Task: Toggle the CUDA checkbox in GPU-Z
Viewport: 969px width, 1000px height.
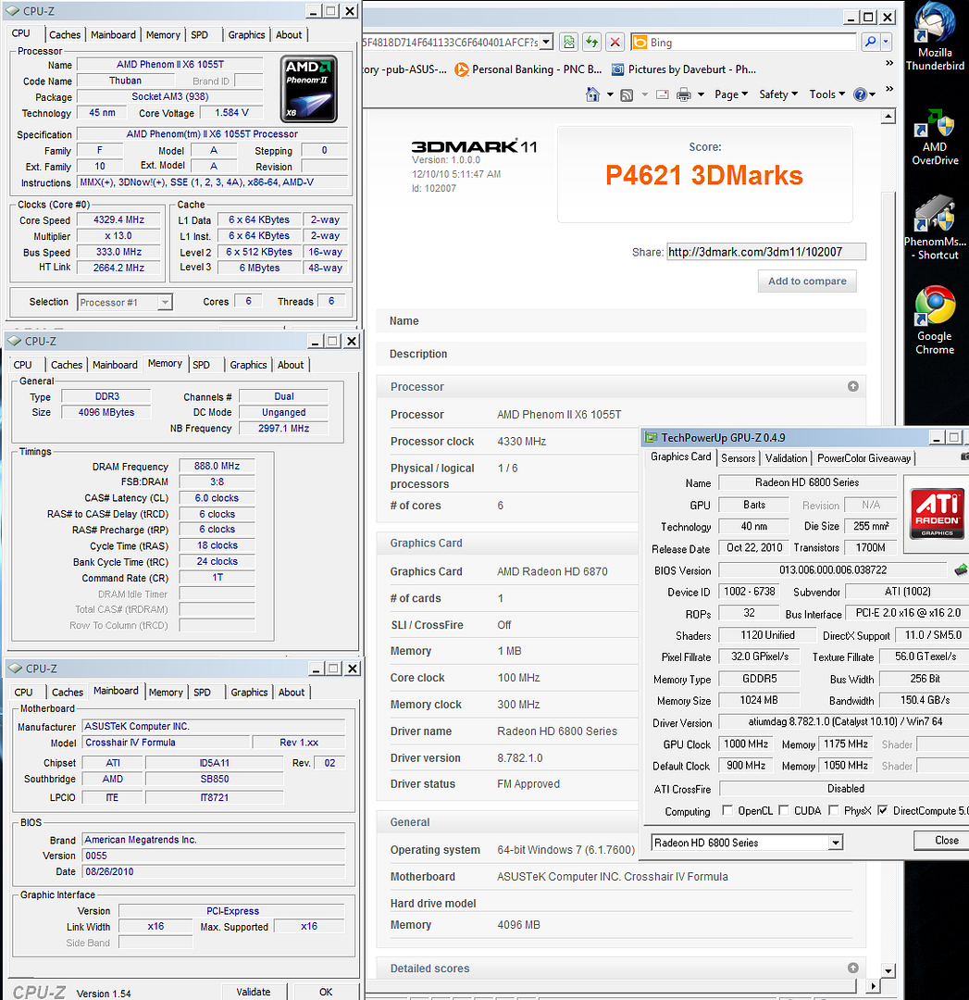Action: pos(784,810)
